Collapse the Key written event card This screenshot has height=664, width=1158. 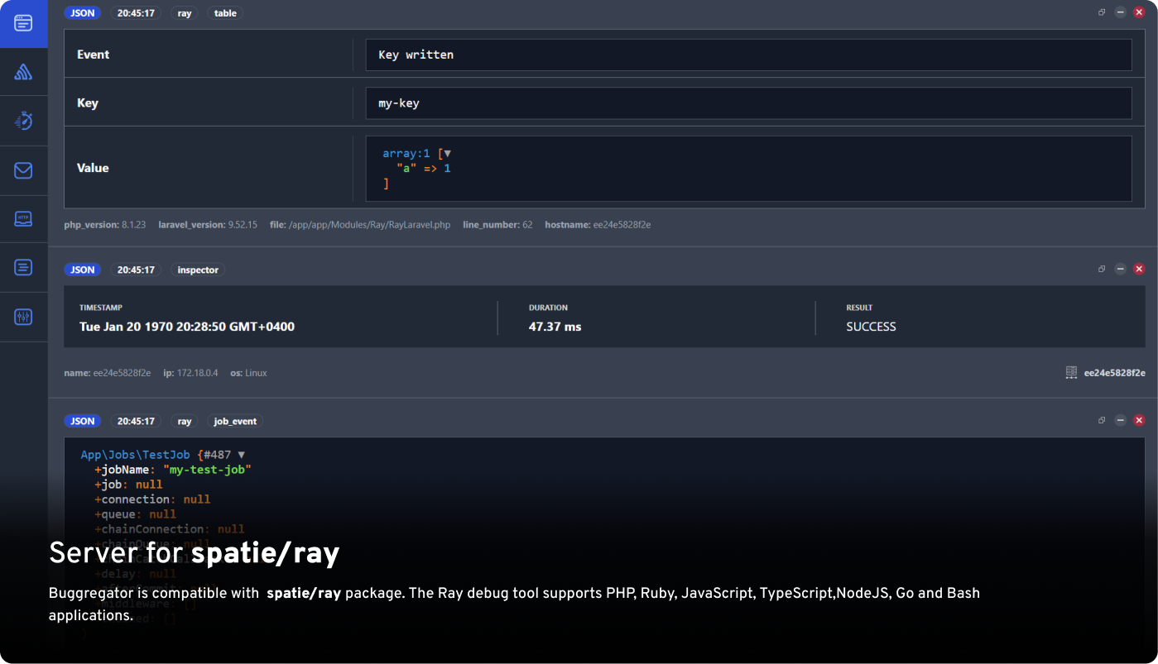1121,12
